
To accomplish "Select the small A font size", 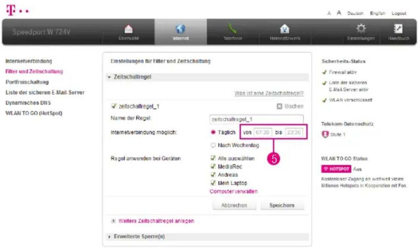I will pos(329,13).
